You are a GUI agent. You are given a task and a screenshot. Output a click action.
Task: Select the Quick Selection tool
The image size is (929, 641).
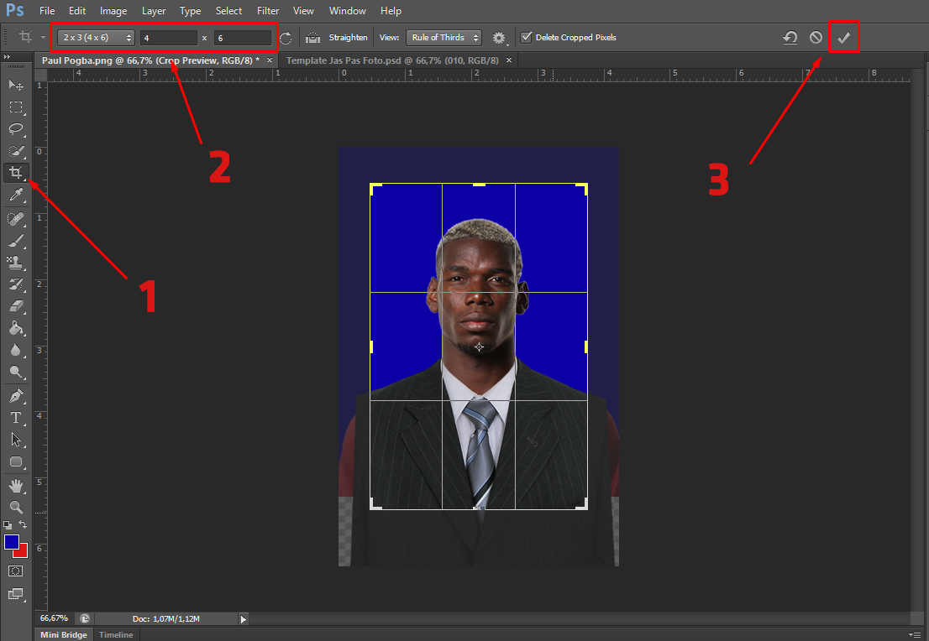pyautogui.click(x=16, y=151)
